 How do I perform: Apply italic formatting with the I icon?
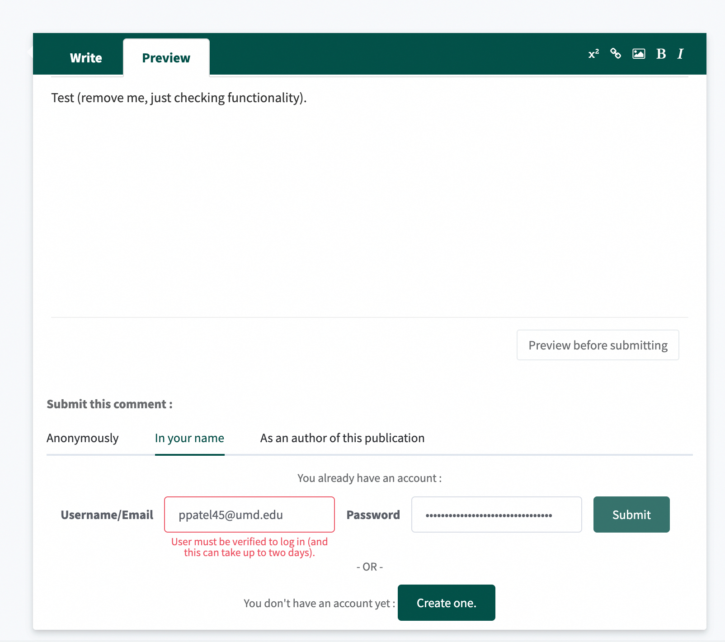coord(680,54)
